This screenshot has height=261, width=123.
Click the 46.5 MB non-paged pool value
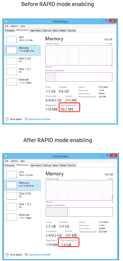click(67, 109)
